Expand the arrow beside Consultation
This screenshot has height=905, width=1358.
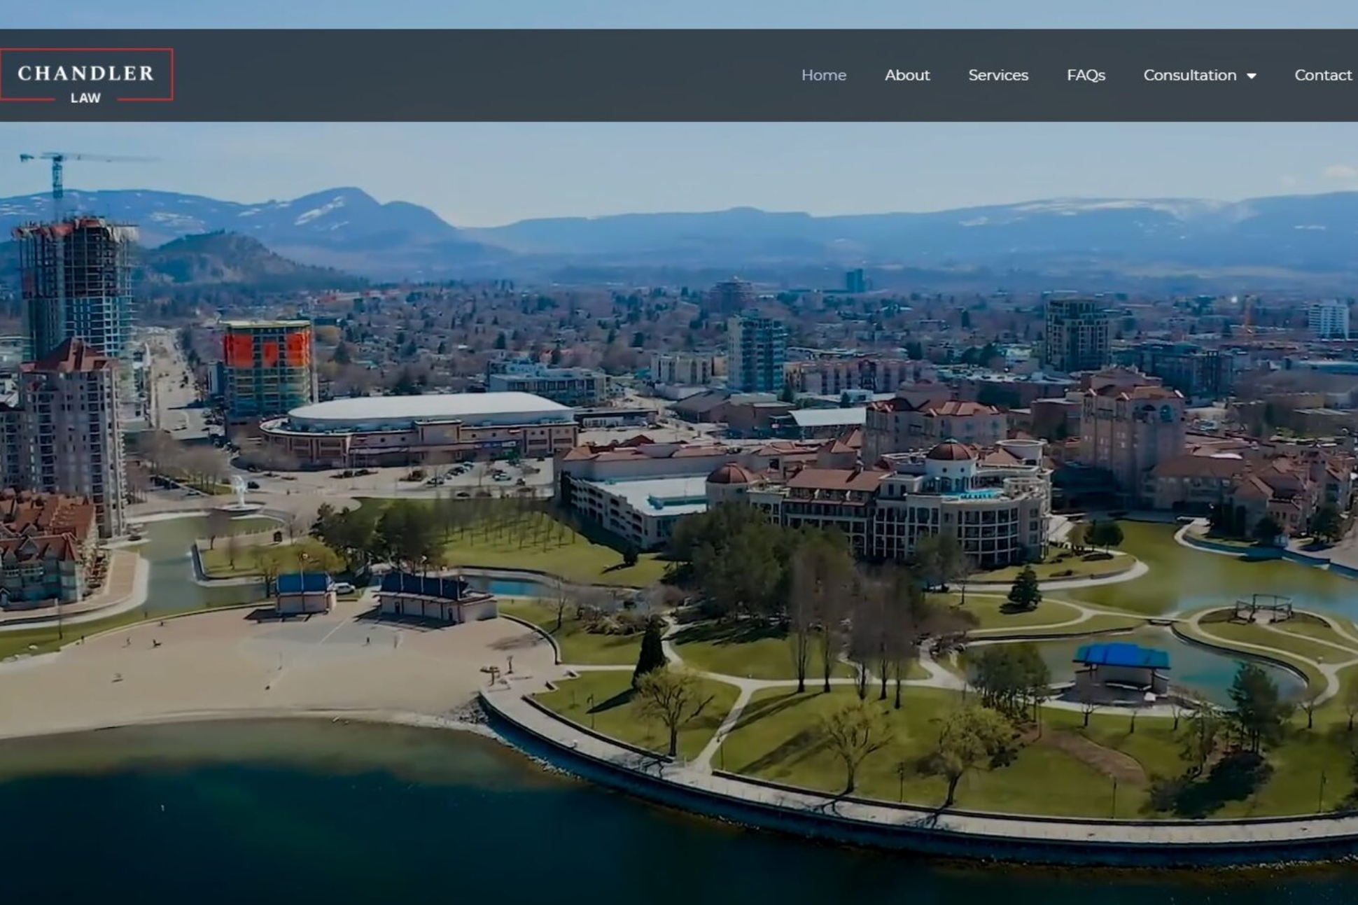[x=1252, y=76]
